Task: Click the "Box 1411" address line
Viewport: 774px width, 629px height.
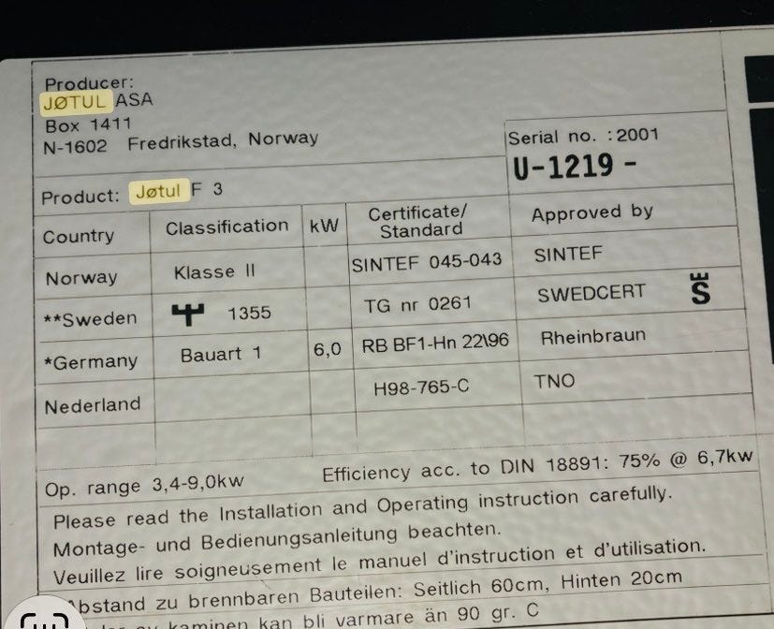Action: 88,124
